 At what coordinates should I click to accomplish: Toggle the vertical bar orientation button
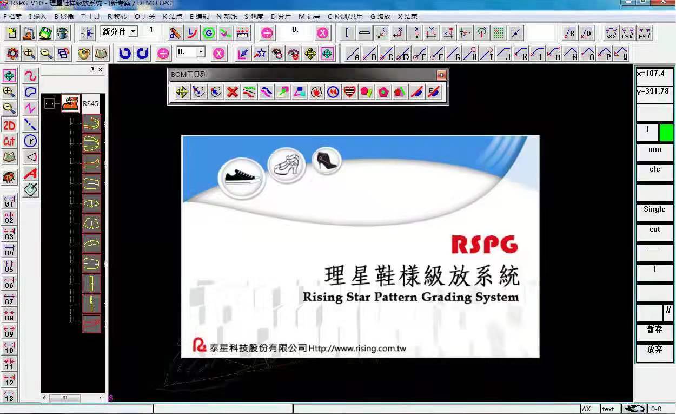347,33
